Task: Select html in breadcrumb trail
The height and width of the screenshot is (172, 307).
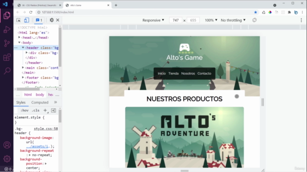Action: point(28,95)
